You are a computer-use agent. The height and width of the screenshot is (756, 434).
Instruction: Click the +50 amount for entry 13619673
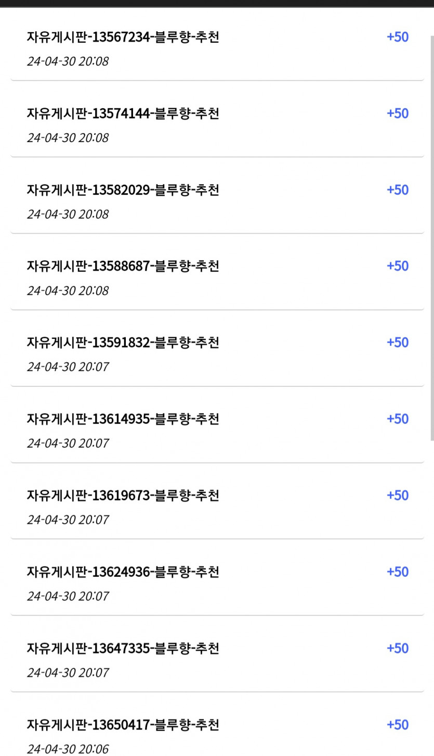pyautogui.click(x=398, y=496)
